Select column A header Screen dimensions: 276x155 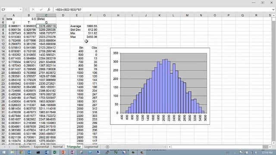point(14,15)
